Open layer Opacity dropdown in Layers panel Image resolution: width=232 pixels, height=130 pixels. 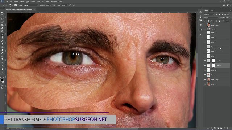(230, 18)
